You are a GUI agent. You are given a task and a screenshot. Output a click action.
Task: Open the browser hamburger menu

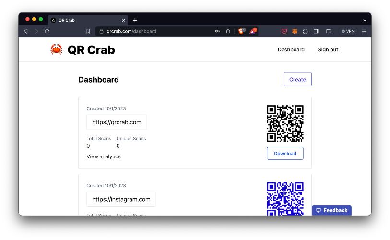(364, 31)
